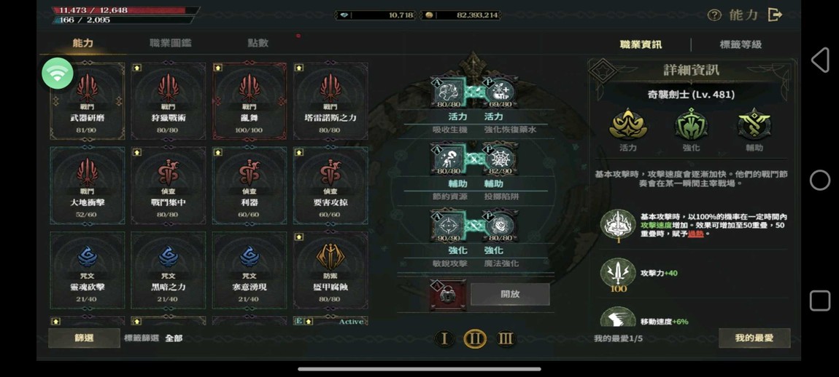Screen dimensions: 839x377
Task: Click the locked red skill slot
Action: (x=448, y=294)
